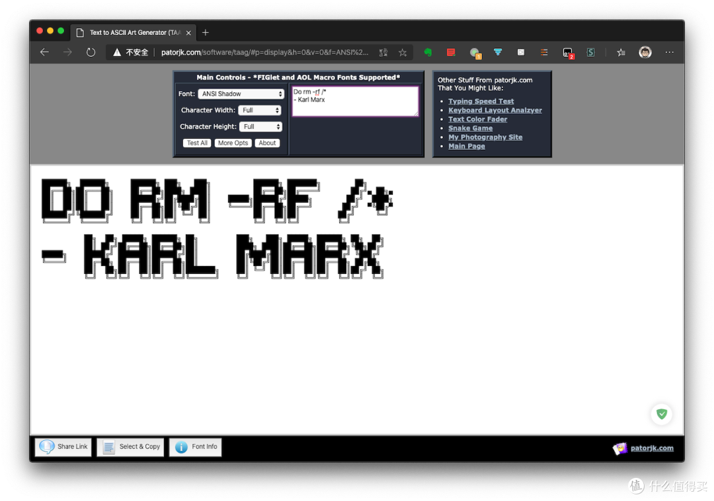Open the extension with red badge 2
The width and height of the screenshot is (714, 501).
pos(568,53)
